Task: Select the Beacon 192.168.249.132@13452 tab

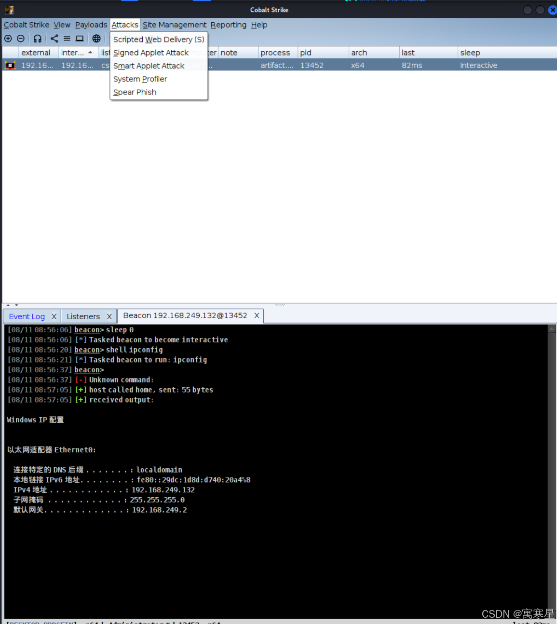Action: point(185,315)
